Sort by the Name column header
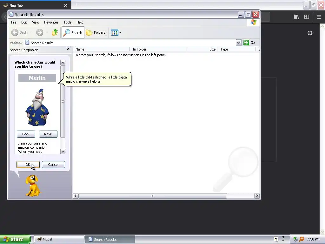The image size is (325, 244). 101,49
